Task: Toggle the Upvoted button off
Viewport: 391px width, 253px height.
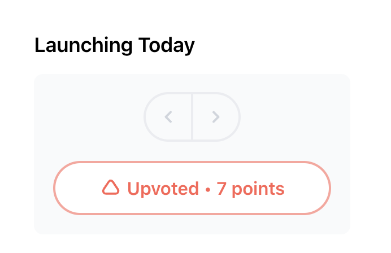Action: pos(192,188)
